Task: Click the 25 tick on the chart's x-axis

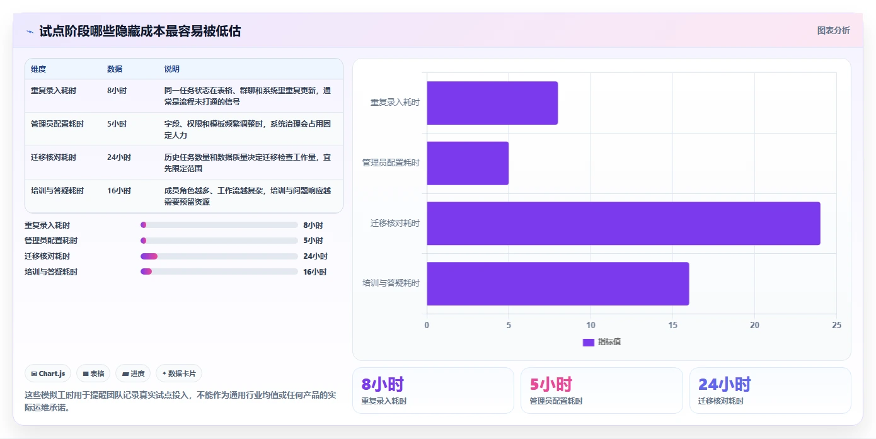Action: click(x=836, y=326)
